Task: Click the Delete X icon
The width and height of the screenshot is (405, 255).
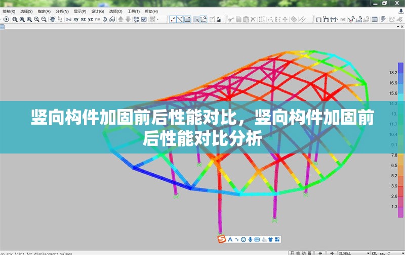Action: point(253,19)
